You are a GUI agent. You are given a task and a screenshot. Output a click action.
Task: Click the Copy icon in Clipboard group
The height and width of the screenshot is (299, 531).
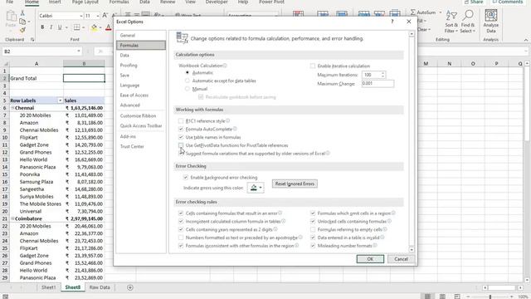[22, 22]
